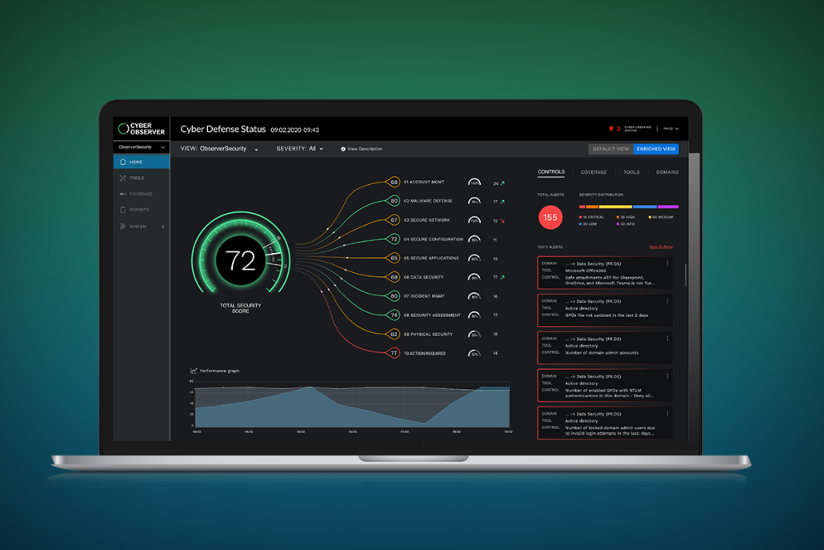The height and width of the screenshot is (550, 824).
Task: Open the Coverage tab in right panel
Action: click(x=594, y=172)
